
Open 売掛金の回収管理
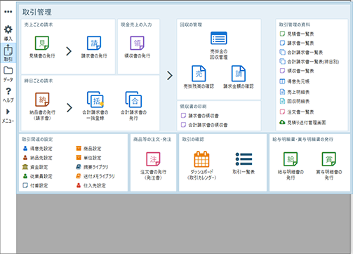[219, 46]
